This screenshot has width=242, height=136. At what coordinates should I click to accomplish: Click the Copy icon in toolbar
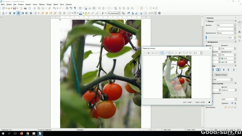[x=39, y=8]
